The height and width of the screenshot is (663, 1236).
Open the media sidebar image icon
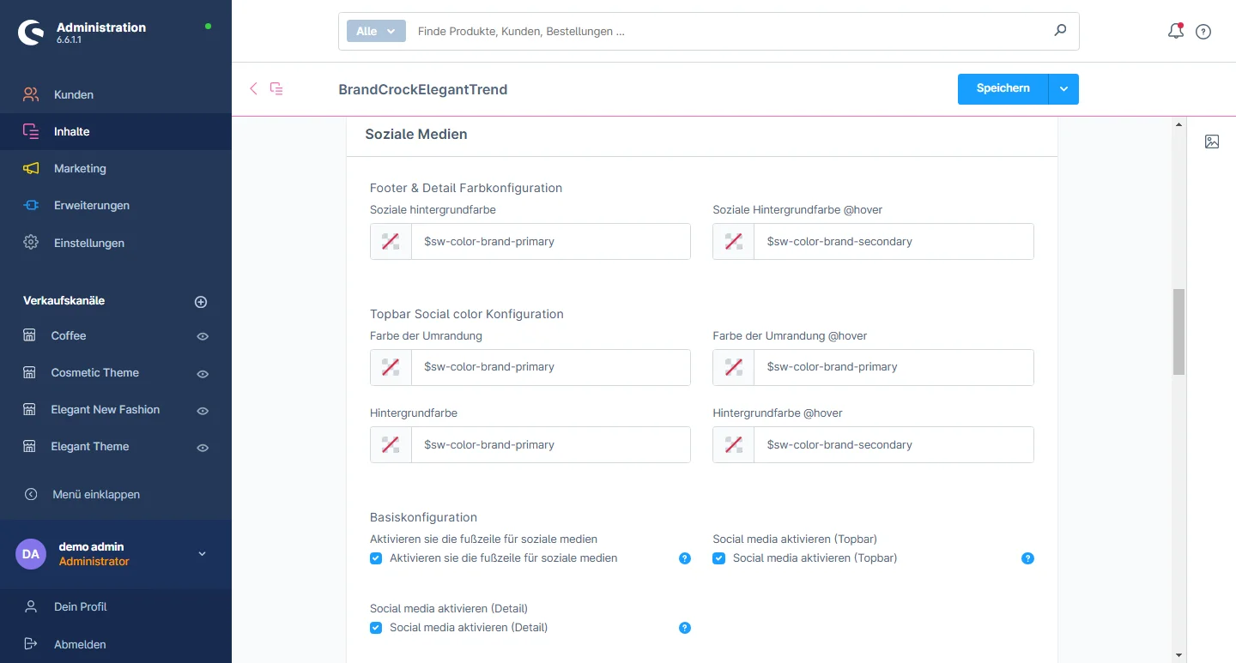[1212, 142]
